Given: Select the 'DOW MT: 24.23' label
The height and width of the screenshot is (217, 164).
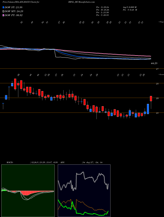Looking at the screenshot, I should point(14,12).
